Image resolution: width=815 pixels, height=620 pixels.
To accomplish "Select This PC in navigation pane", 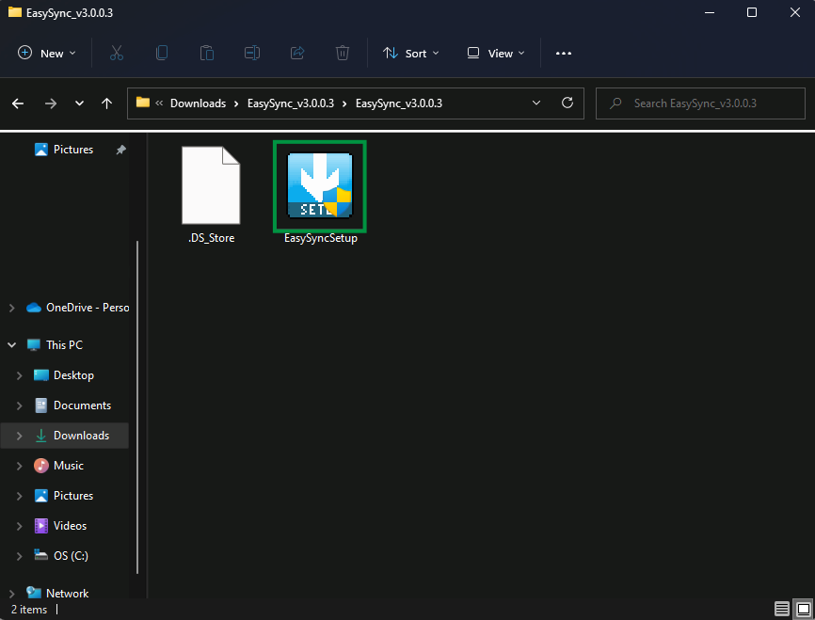I will [56, 345].
